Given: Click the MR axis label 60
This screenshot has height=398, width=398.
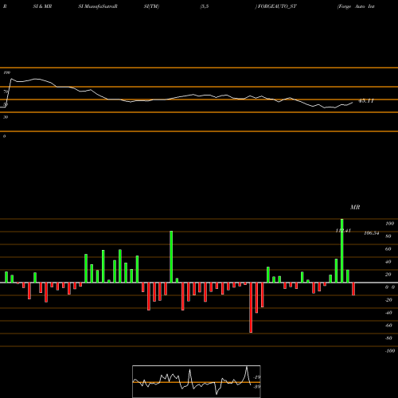Looking at the screenshot, I should tap(388, 249).
